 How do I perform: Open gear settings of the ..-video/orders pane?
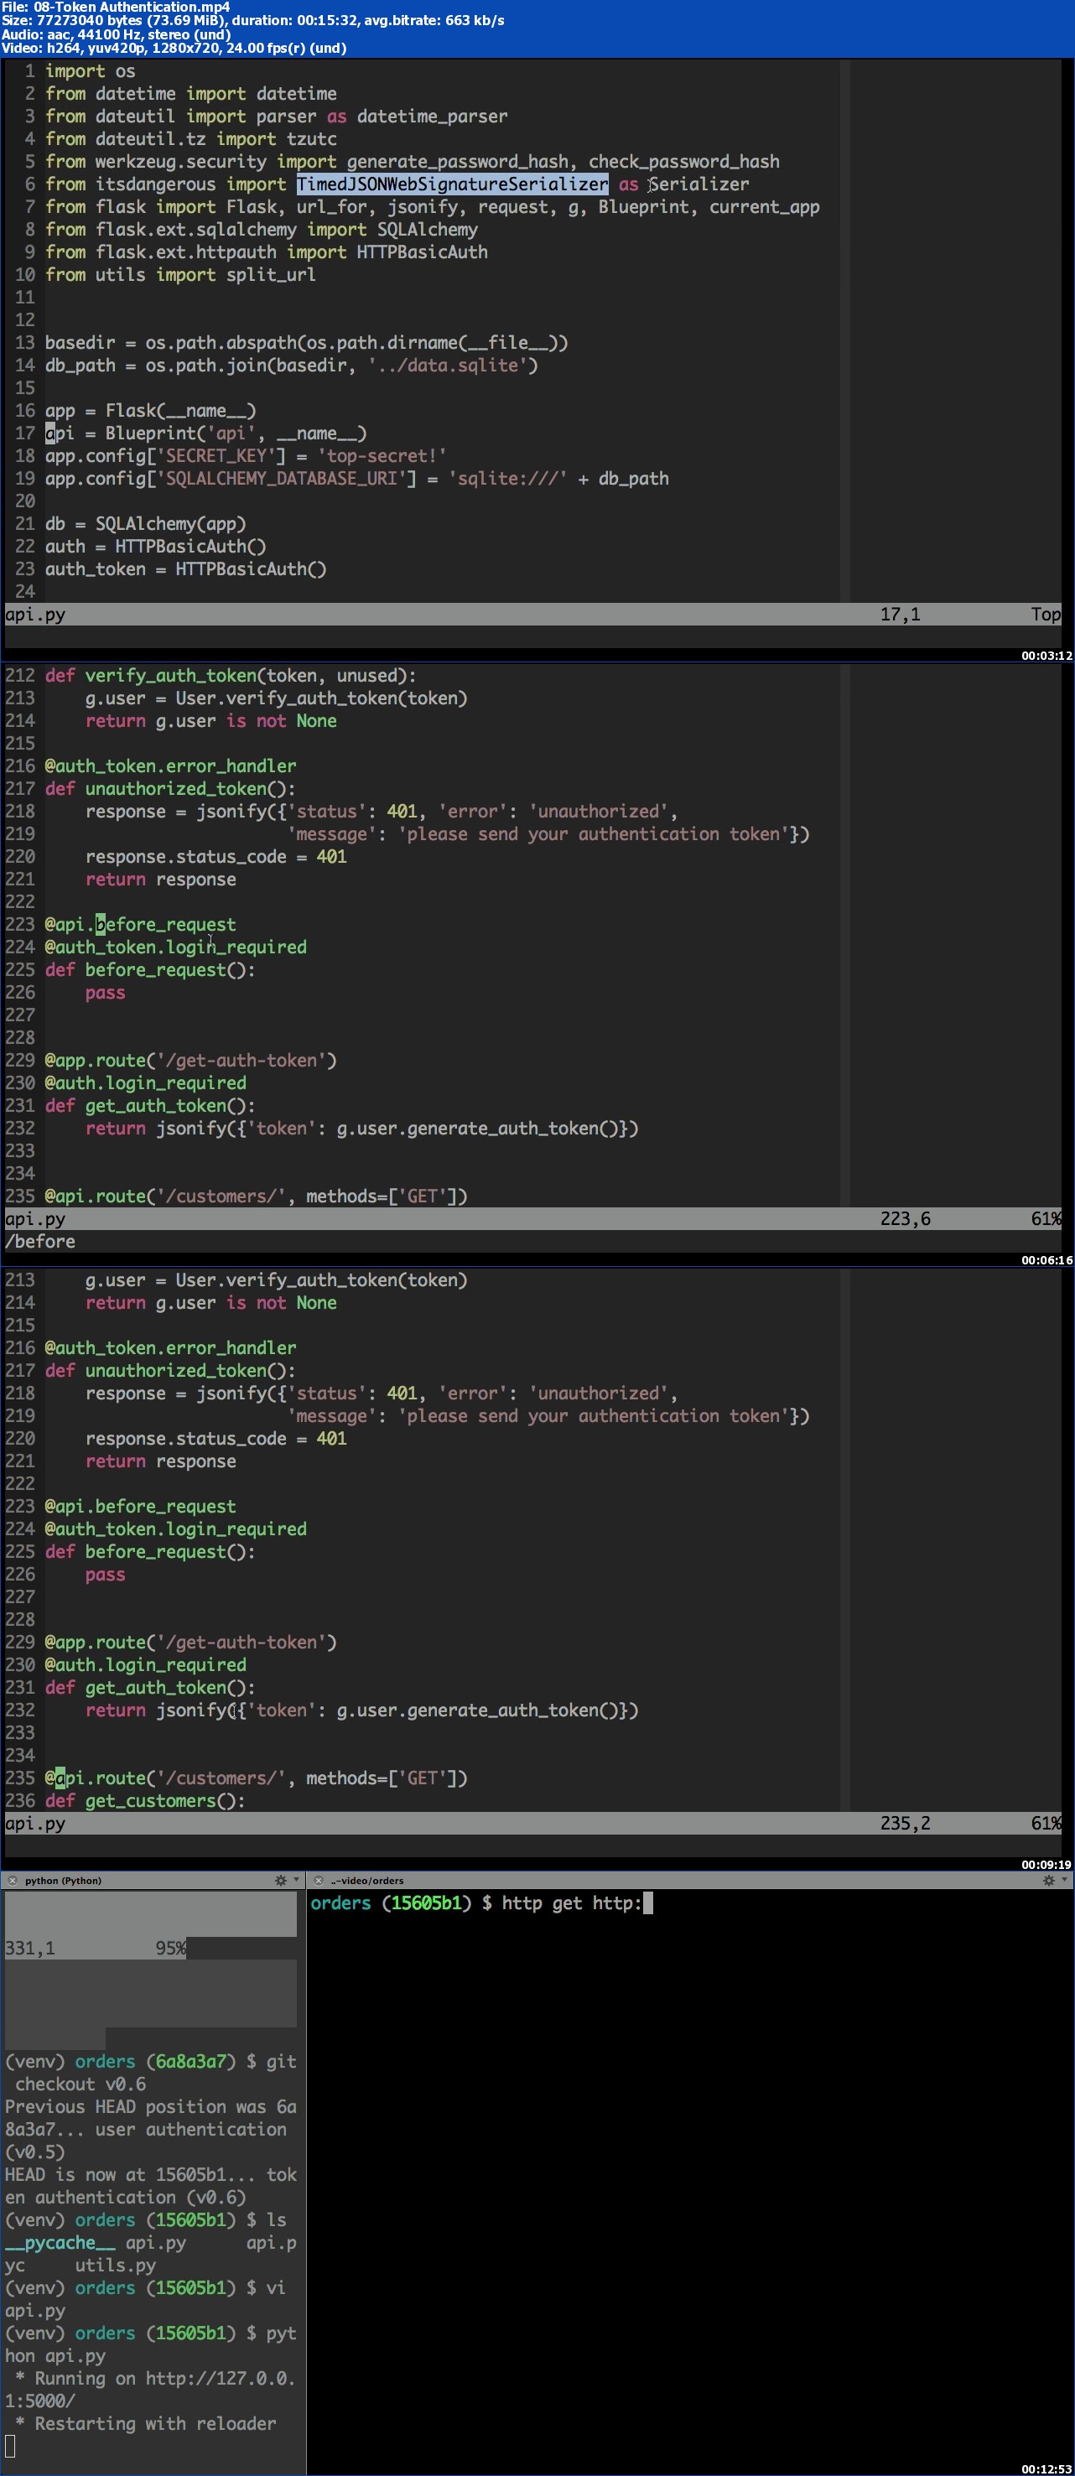pyautogui.click(x=1049, y=1880)
